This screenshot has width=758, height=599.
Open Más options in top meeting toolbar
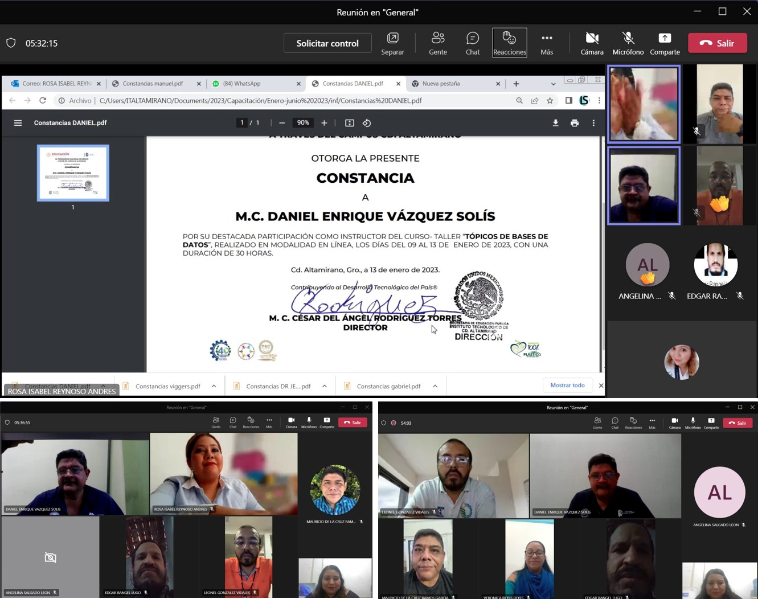click(547, 43)
